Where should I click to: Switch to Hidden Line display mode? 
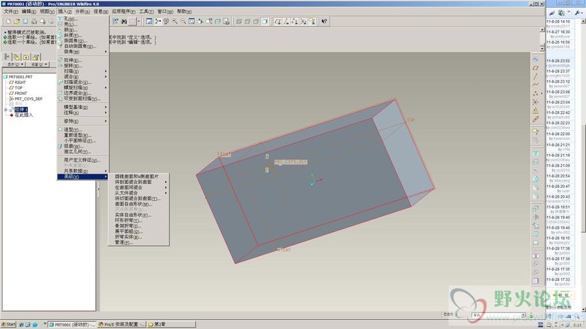click(247, 21)
